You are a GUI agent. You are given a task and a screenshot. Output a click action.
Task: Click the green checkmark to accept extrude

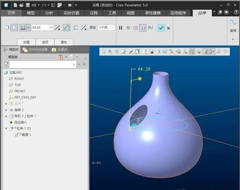[161, 28]
